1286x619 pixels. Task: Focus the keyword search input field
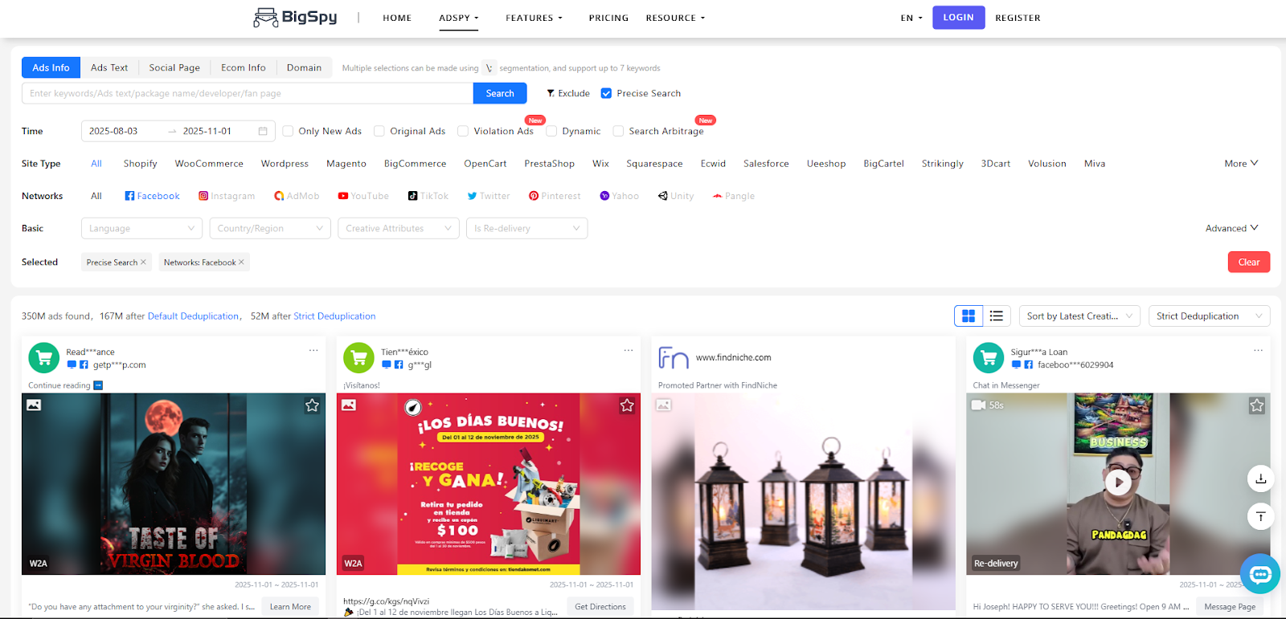tap(248, 93)
